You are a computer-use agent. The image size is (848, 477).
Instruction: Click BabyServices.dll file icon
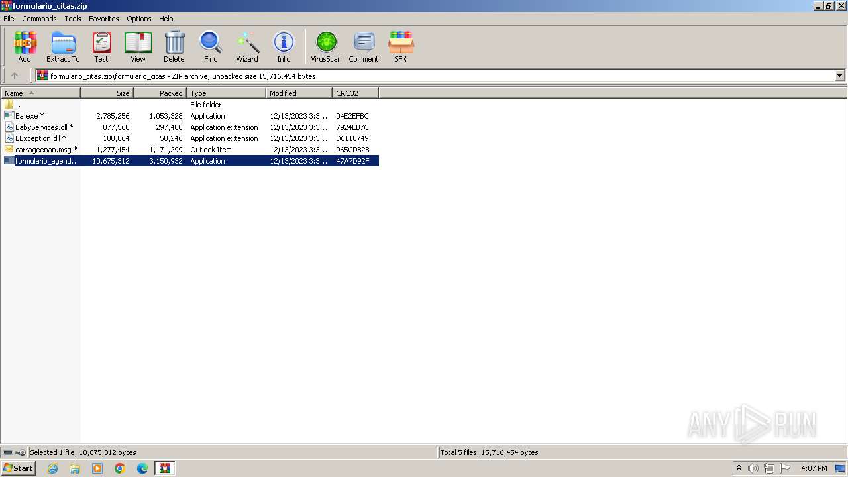pyautogui.click(x=9, y=127)
